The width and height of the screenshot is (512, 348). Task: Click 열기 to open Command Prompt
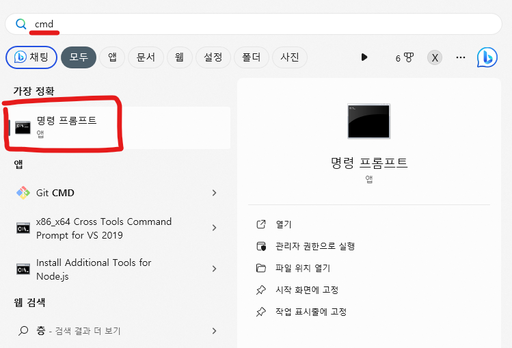(x=284, y=224)
